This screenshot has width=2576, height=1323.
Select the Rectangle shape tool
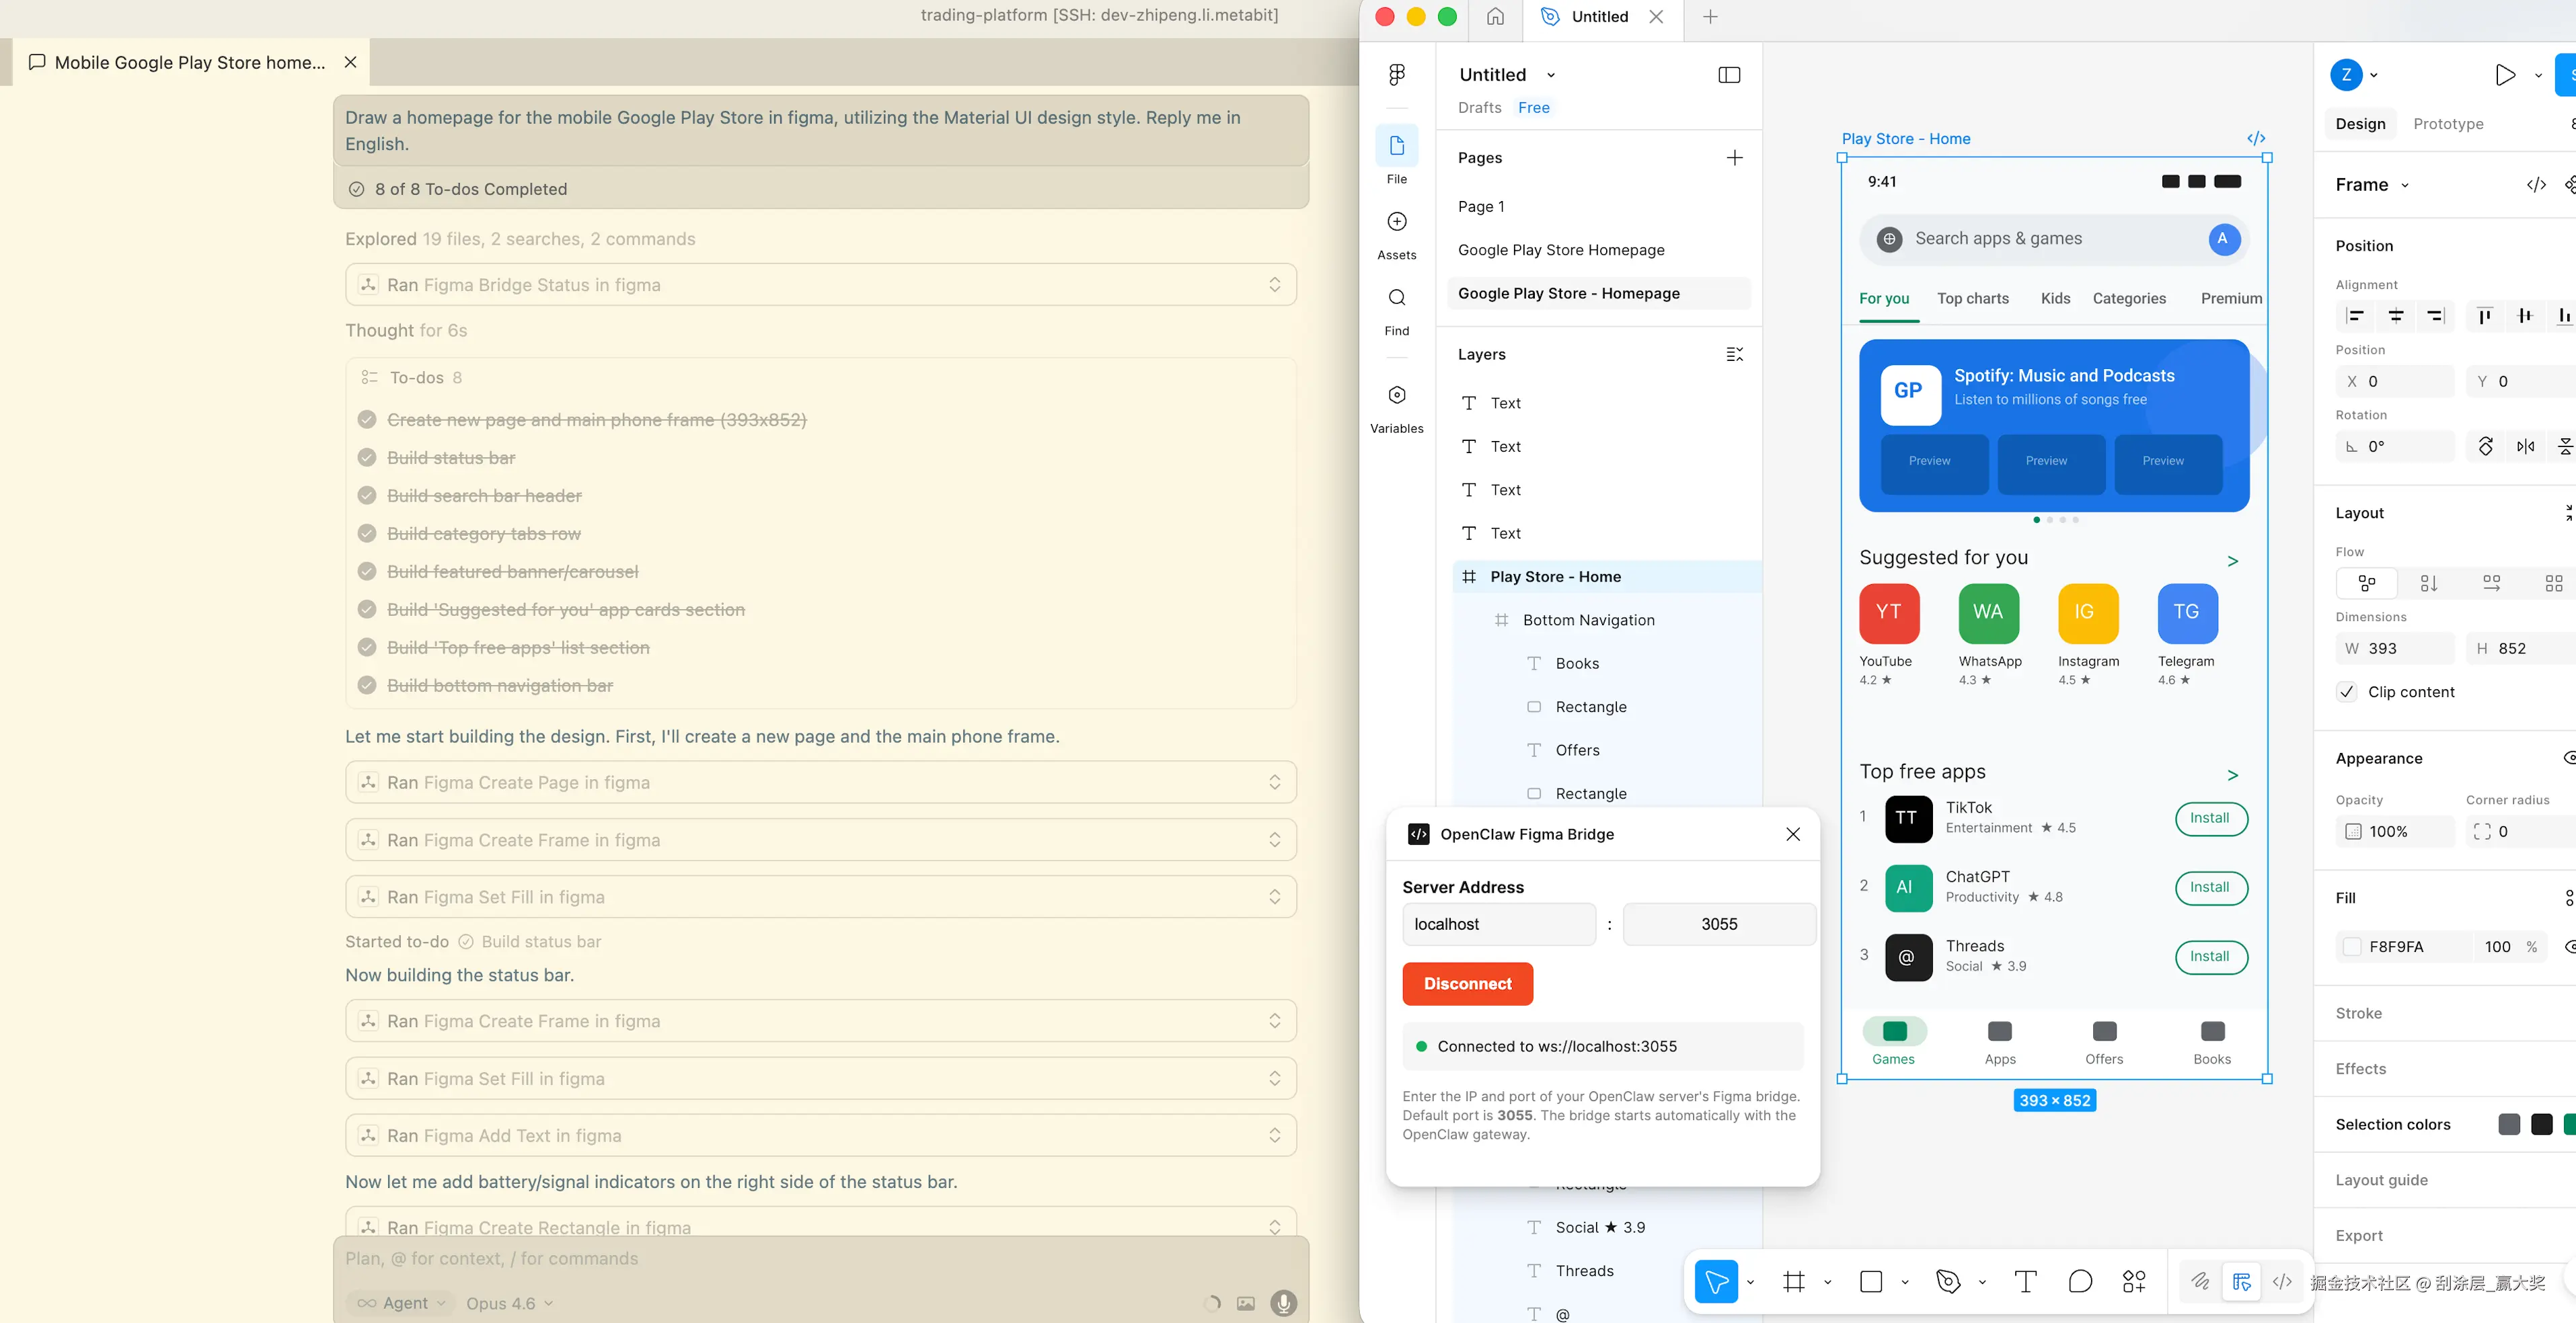1871,1281
